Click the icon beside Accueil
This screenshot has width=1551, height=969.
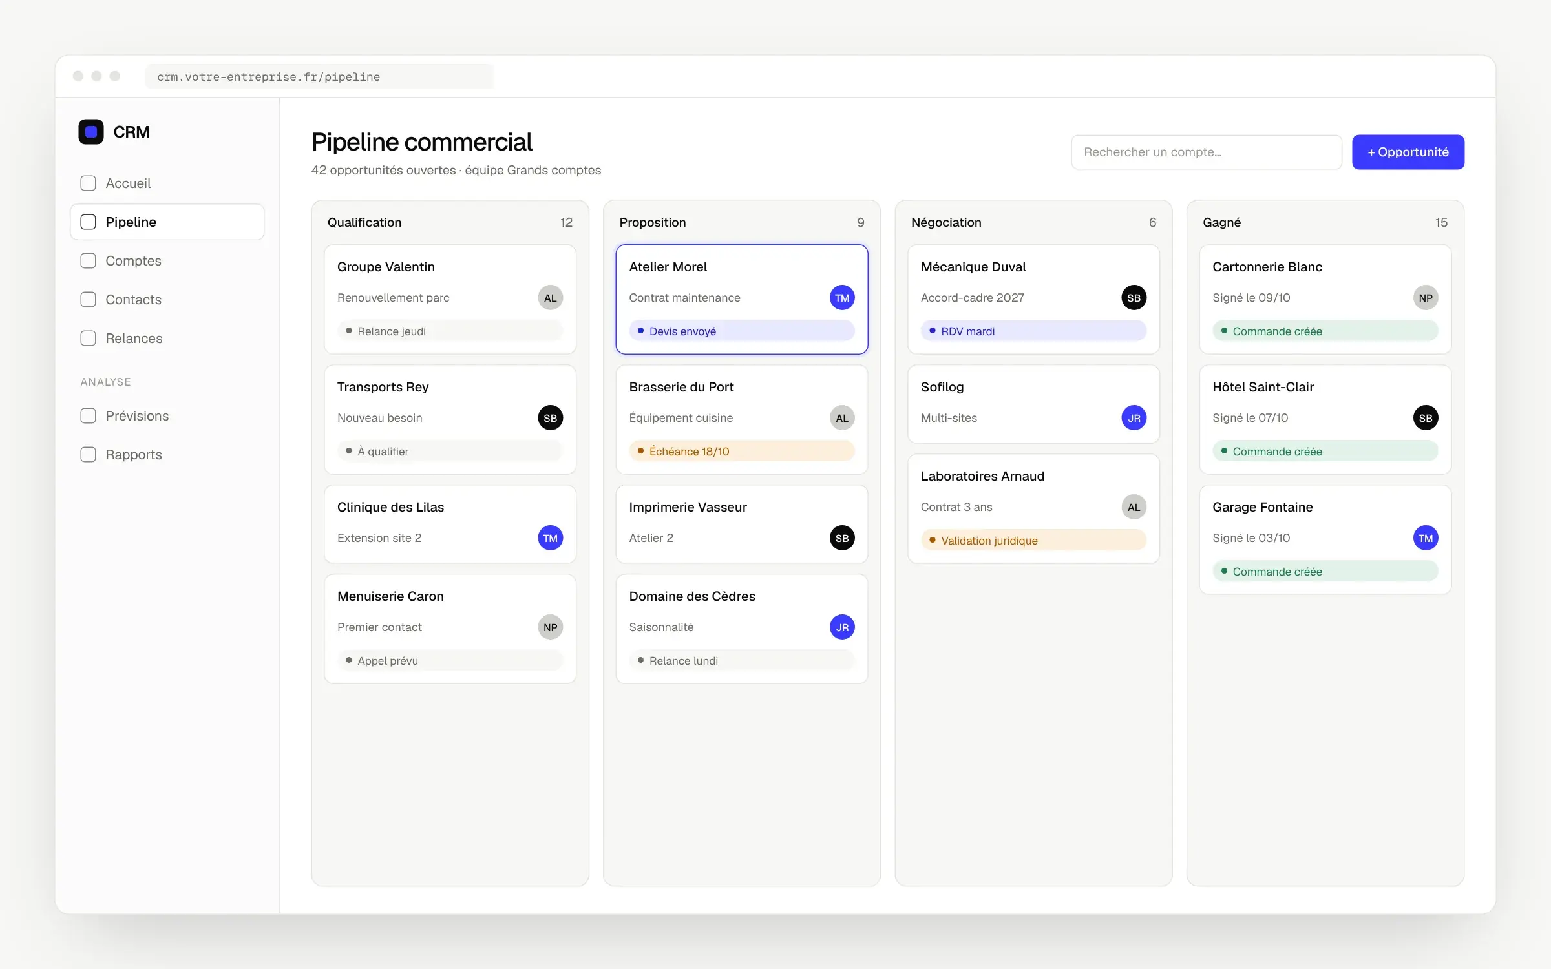89,183
